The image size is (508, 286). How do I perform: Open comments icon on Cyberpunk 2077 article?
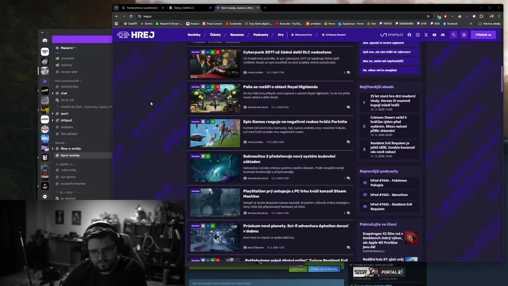348,72
